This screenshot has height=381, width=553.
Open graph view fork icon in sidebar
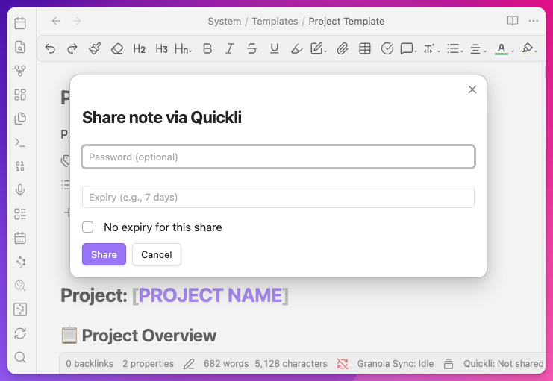pyautogui.click(x=20, y=71)
